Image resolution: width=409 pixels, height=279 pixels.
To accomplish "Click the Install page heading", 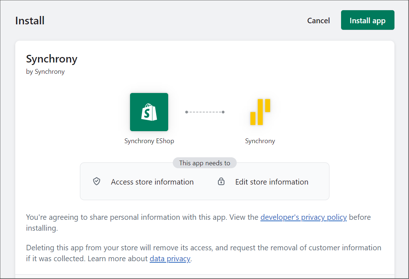I will 30,21.
